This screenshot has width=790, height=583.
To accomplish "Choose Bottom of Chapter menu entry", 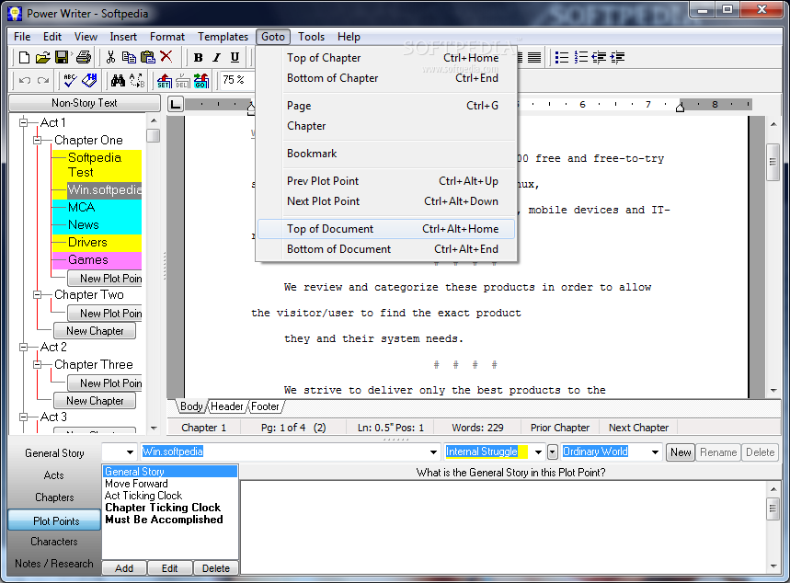I will pyautogui.click(x=386, y=78).
